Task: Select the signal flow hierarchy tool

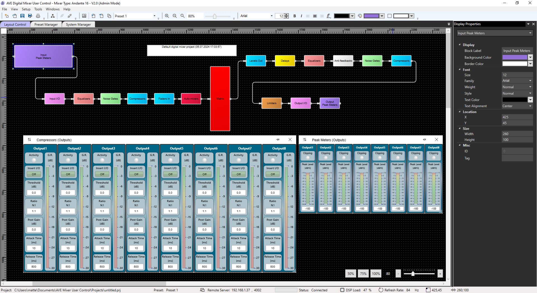Action: 53,16
